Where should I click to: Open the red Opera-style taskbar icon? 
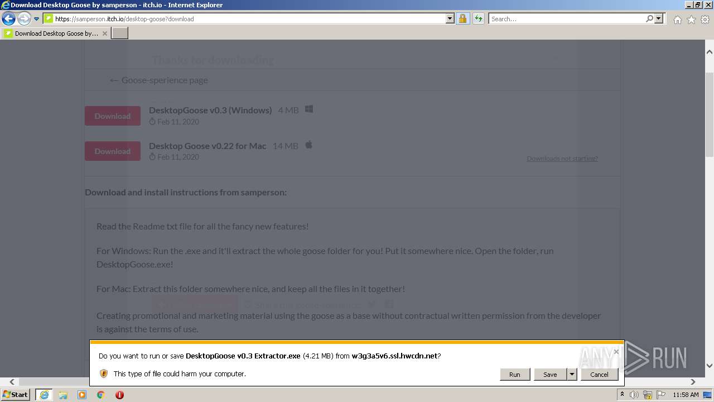coord(119,395)
